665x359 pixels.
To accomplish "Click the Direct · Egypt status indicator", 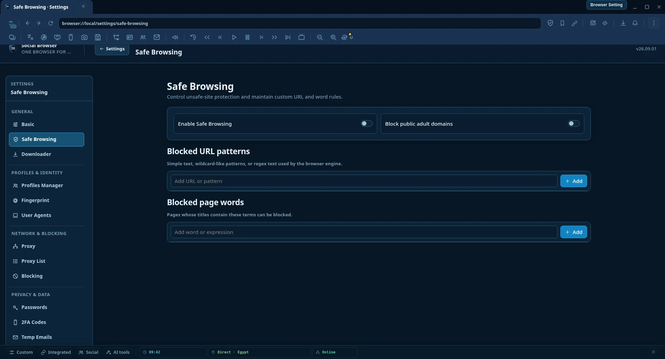I will [259, 352].
